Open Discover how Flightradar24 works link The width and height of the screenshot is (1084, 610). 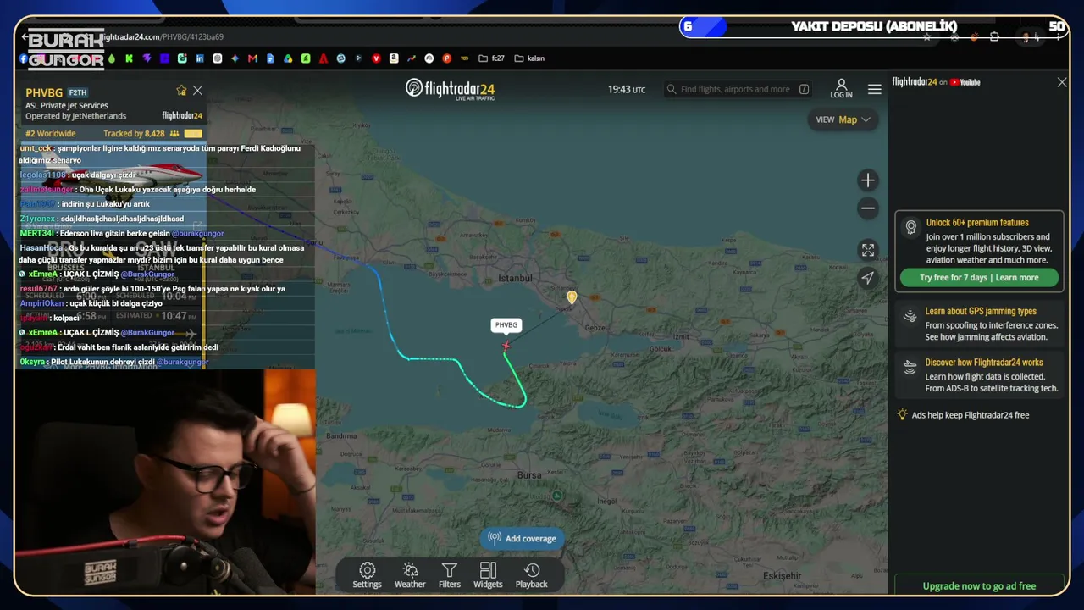point(984,363)
